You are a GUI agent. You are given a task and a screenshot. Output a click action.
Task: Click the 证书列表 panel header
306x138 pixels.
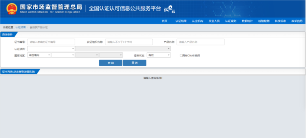point(19,72)
